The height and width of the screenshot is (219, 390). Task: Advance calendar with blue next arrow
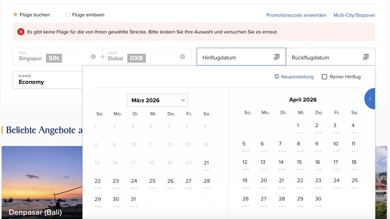370,98
